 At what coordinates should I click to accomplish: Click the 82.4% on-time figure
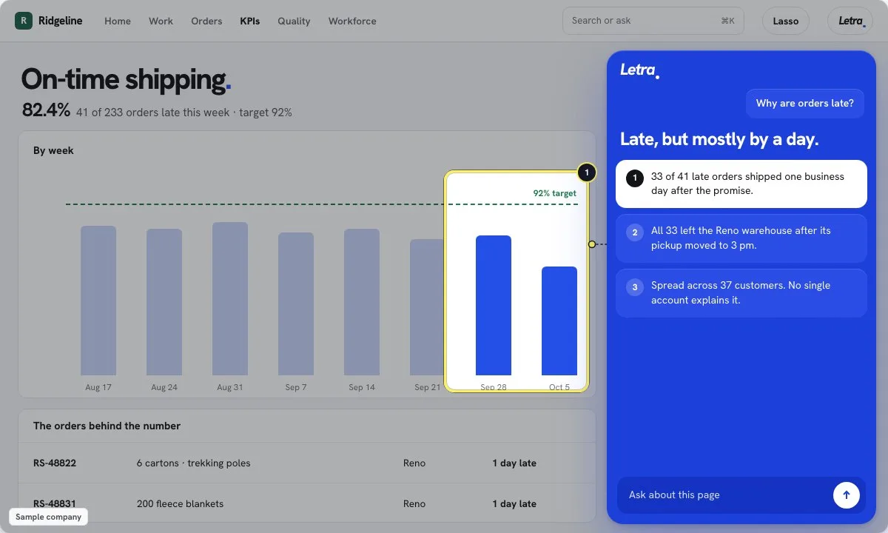pyautogui.click(x=46, y=110)
